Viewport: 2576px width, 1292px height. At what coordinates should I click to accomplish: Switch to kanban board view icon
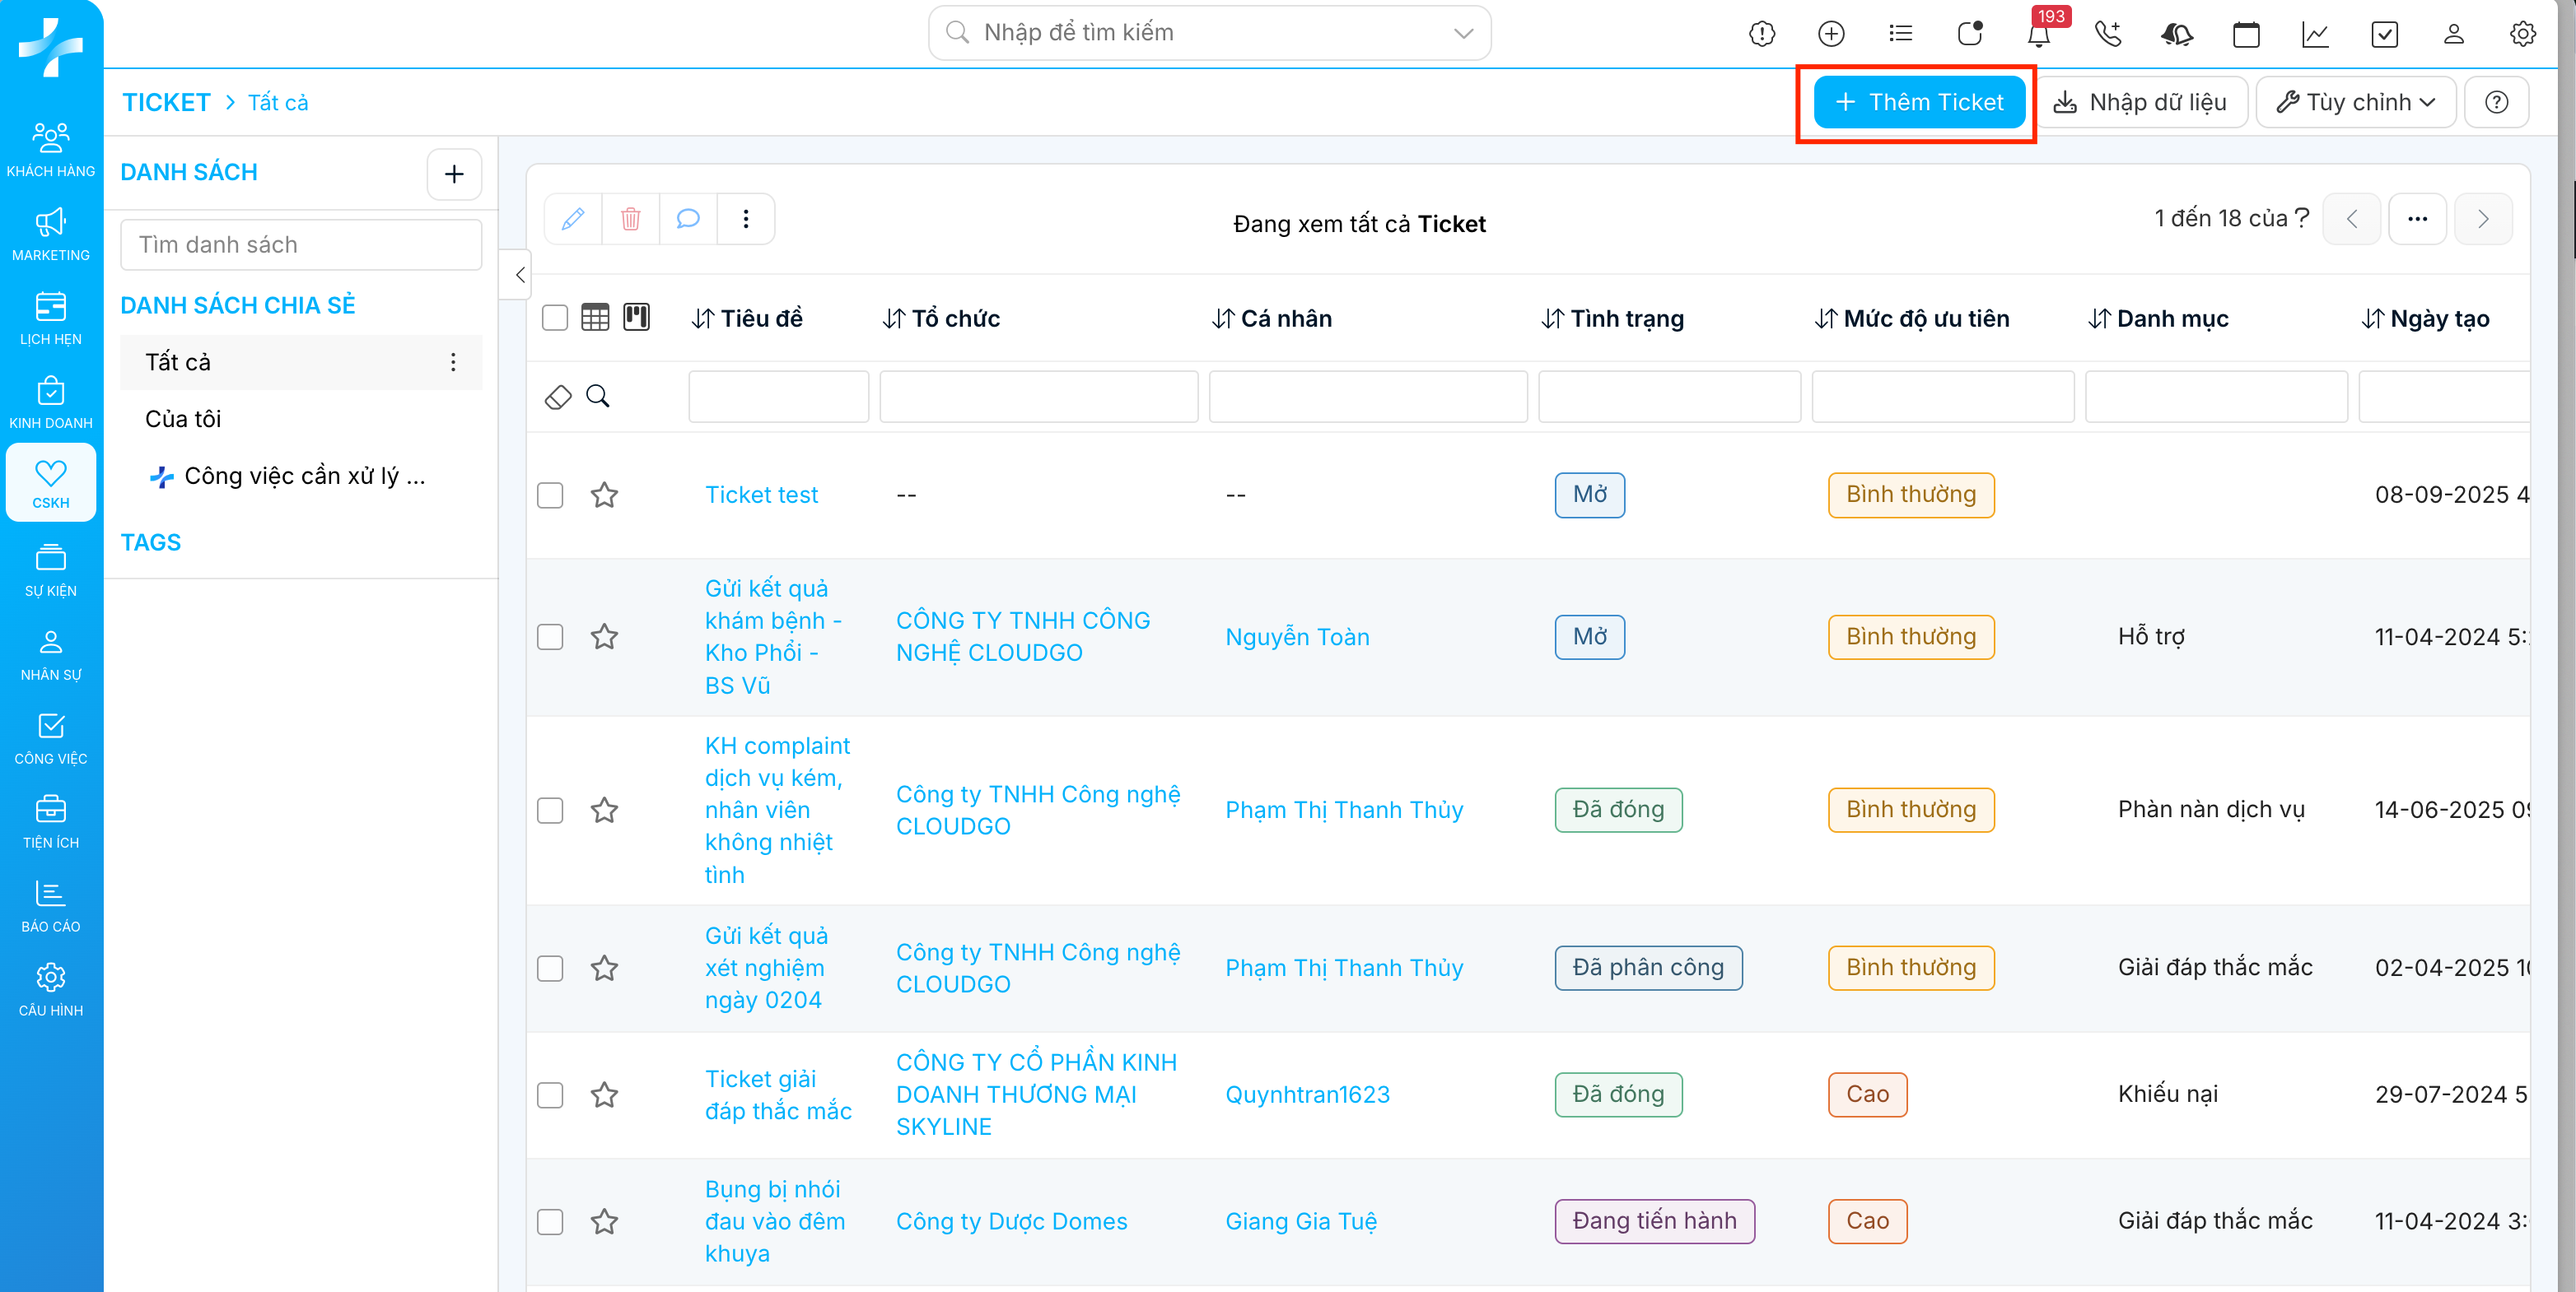click(637, 318)
